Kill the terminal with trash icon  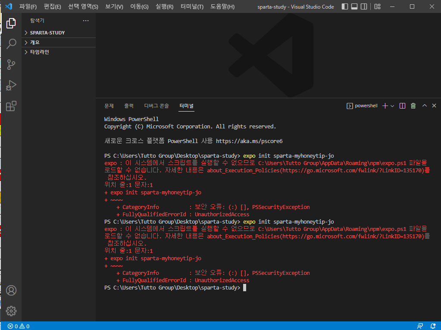pyautogui.click(x=413, y=106)
